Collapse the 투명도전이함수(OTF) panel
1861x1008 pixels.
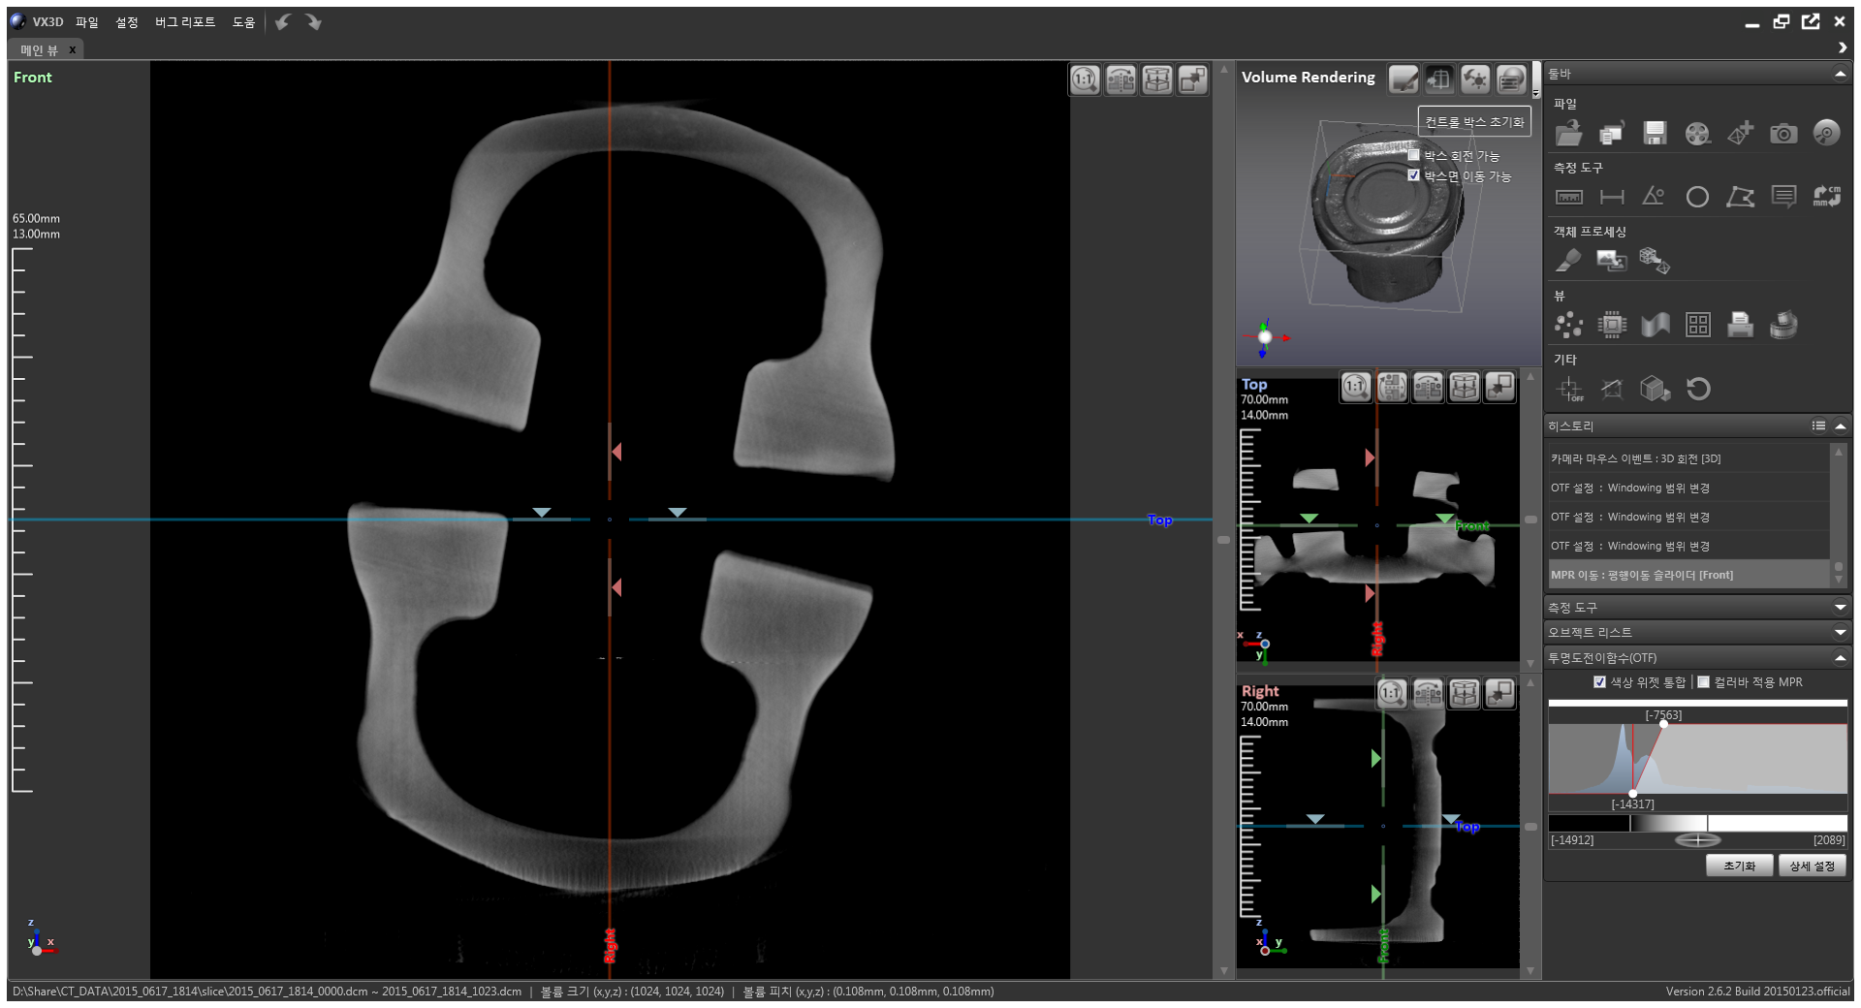(1840, 657)
